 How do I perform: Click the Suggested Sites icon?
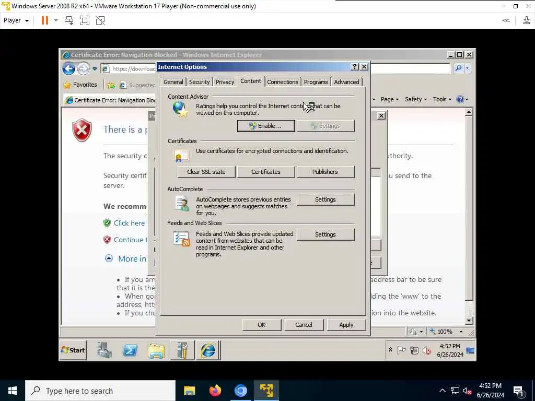click(x=123, y=85)
